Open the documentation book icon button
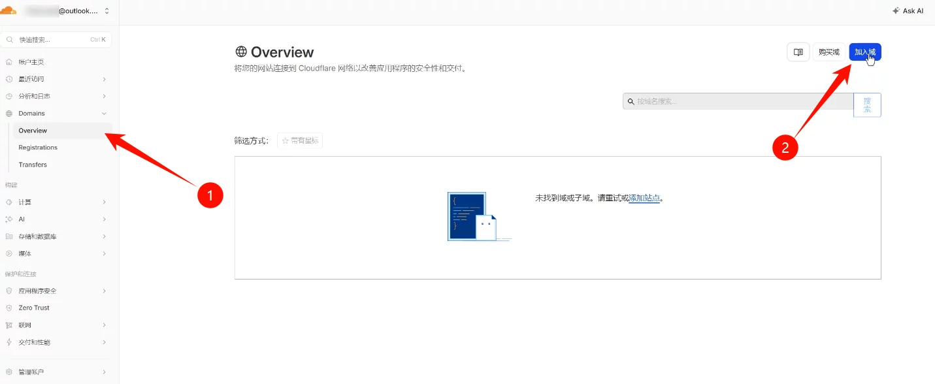 tap(798, 52)
